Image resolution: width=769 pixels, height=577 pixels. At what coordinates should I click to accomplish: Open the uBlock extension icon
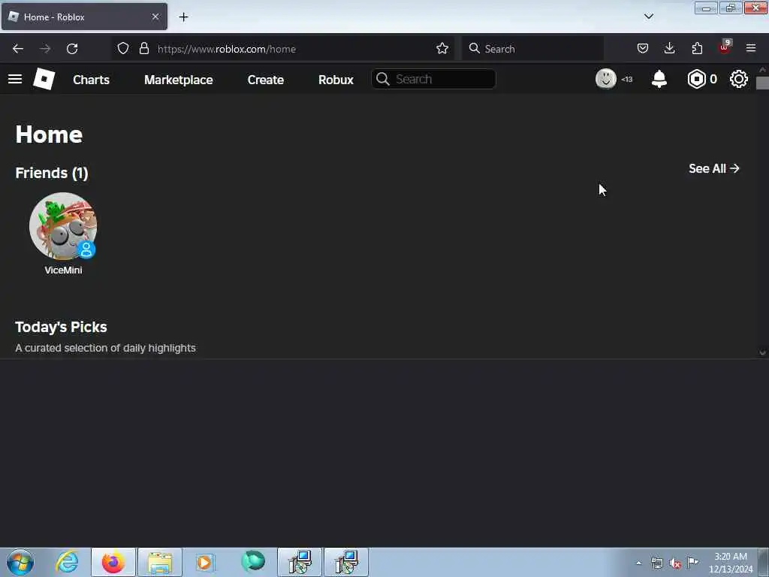click(x=725, y=47)
